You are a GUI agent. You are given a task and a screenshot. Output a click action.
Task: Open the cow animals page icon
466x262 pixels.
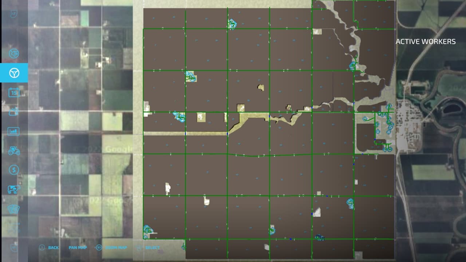tap(14, 189)
